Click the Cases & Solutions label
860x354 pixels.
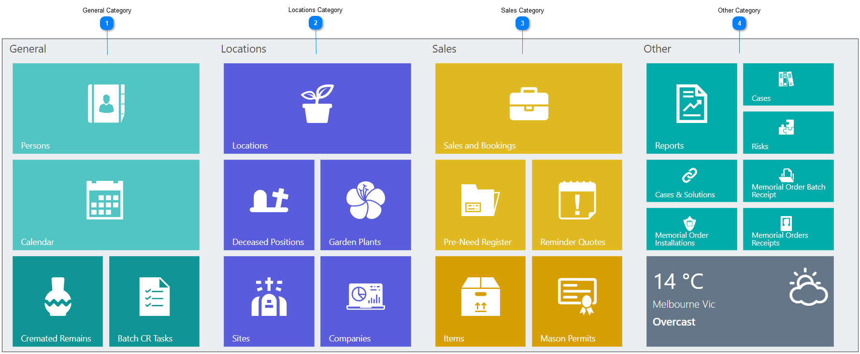click(685, 195)
